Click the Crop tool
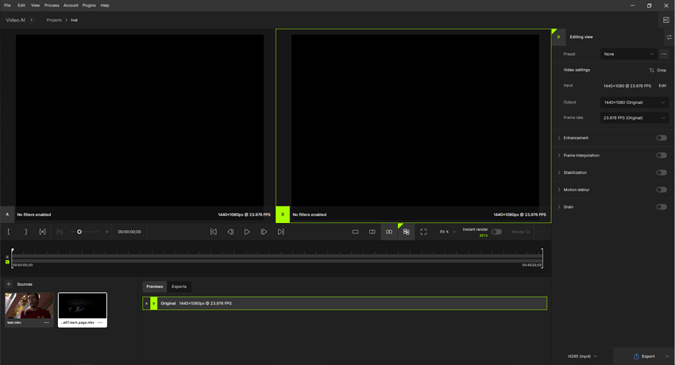The image size is (675, 365). [658, 70]
